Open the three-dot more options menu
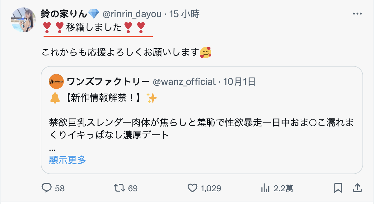Screen dimensions: 374x204 (358, 14)
